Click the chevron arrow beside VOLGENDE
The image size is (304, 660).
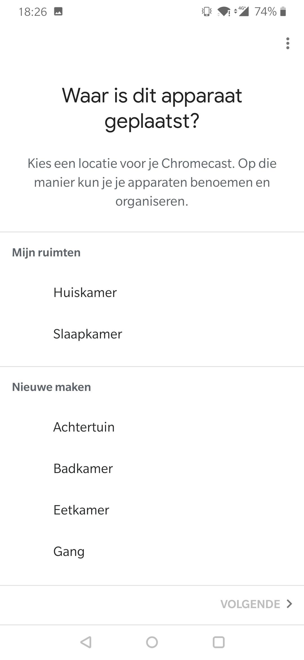tap(289, 604)
